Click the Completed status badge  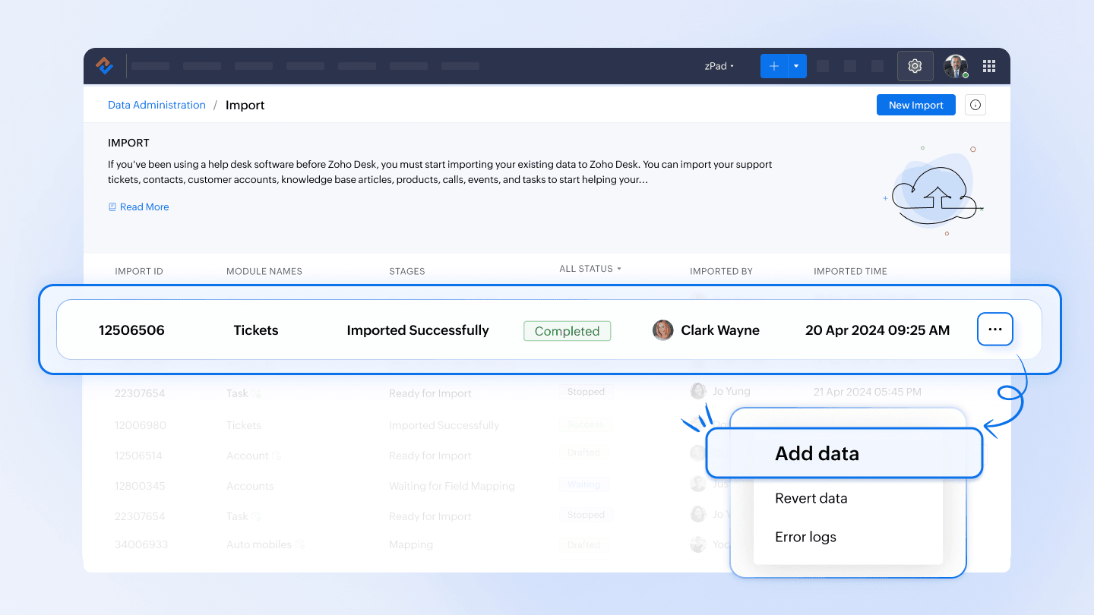[567, 331]
